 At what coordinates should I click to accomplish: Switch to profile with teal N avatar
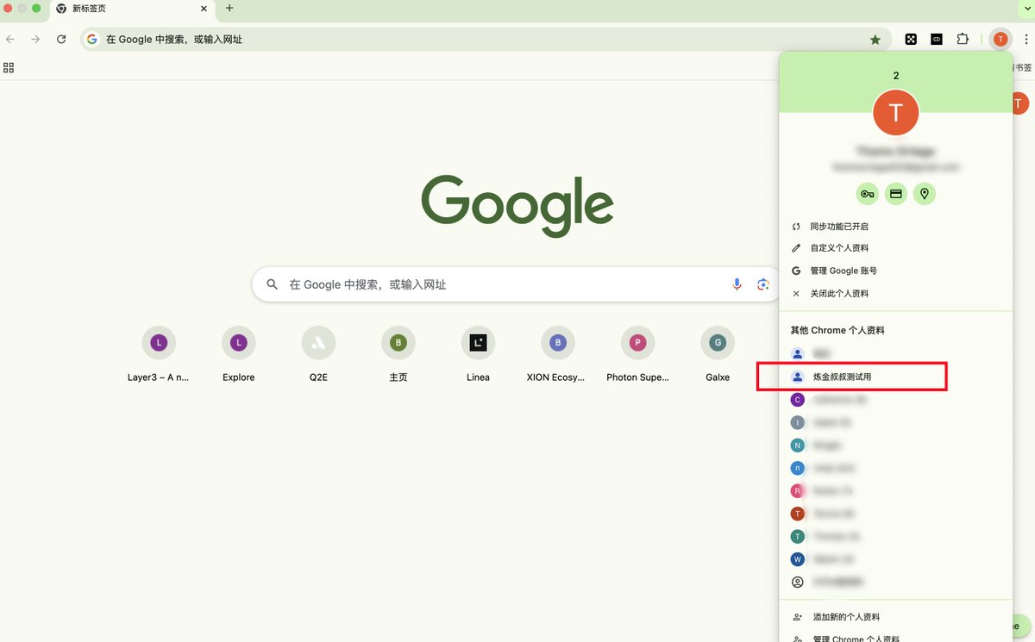click(896, 446)
